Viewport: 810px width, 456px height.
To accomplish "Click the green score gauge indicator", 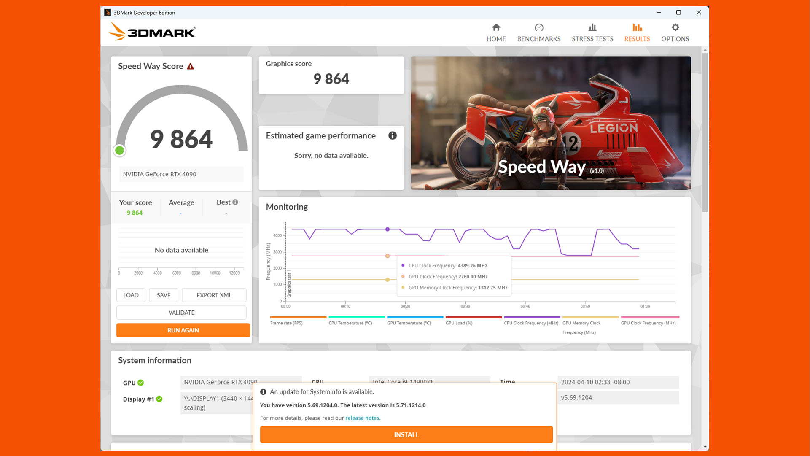I will click(x=120, y=150).
